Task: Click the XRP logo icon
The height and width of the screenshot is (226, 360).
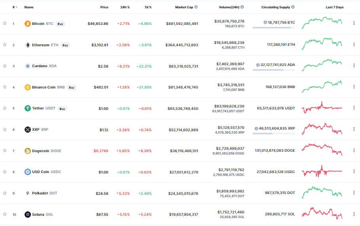Action: (x=28, y=130)
